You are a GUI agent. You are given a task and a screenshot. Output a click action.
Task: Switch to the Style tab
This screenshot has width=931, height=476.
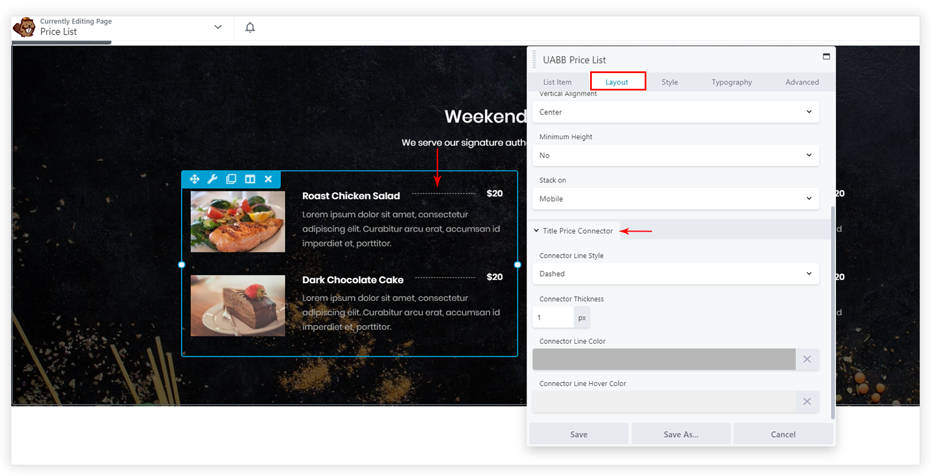pos(669,82)
